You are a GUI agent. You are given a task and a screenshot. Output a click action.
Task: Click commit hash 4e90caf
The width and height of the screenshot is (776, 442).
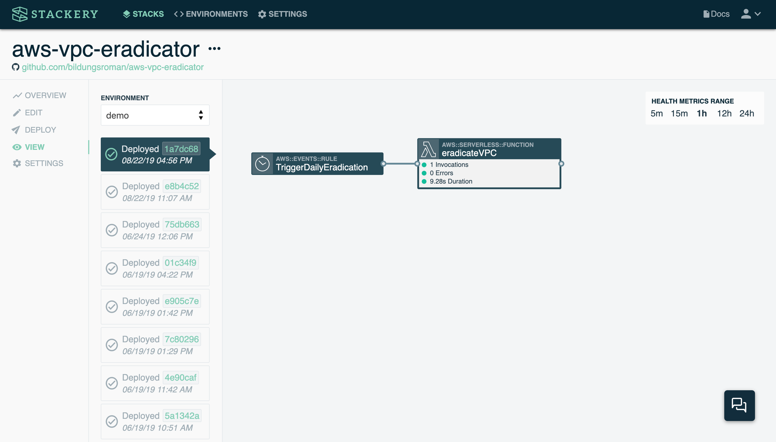[180, 377]
